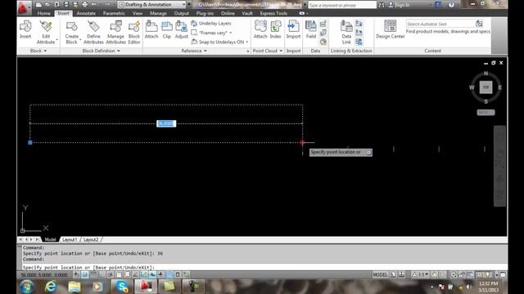Open the Block Editor
The height and width of the screenshot is (294, 524).
coord(134,32)
